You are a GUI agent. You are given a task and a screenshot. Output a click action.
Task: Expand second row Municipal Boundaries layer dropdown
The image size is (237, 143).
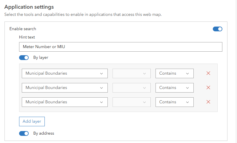point(64,88)
